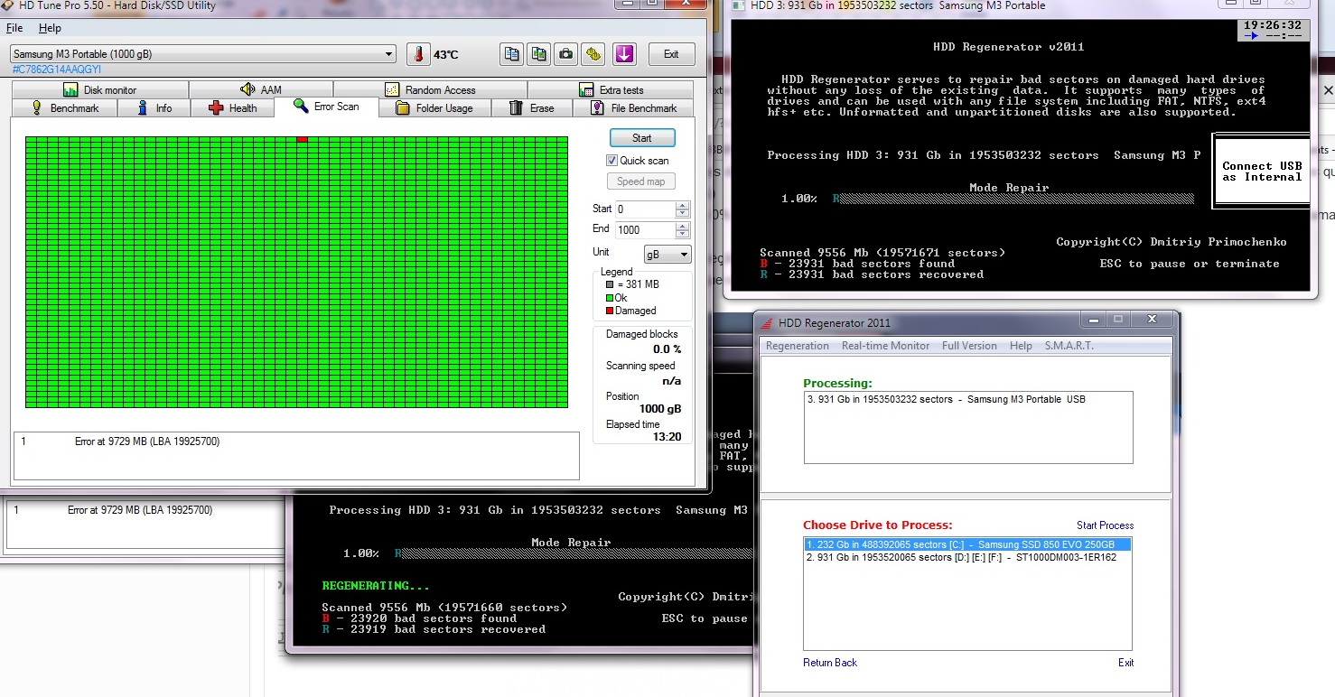Click the purple minimize-to-tray arrow icon
The height and width of the screenshot is (697, 1335).
tap(624, 54)
